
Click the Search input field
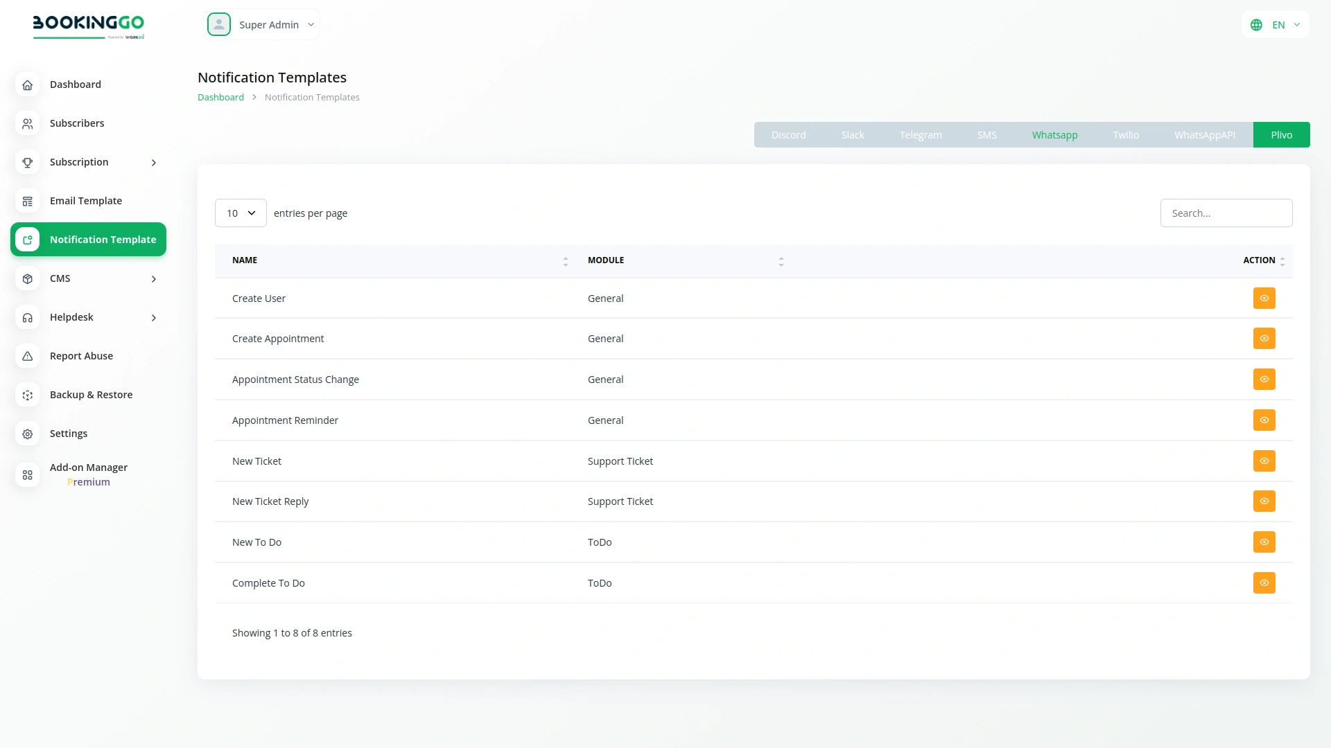point(1226,213)
